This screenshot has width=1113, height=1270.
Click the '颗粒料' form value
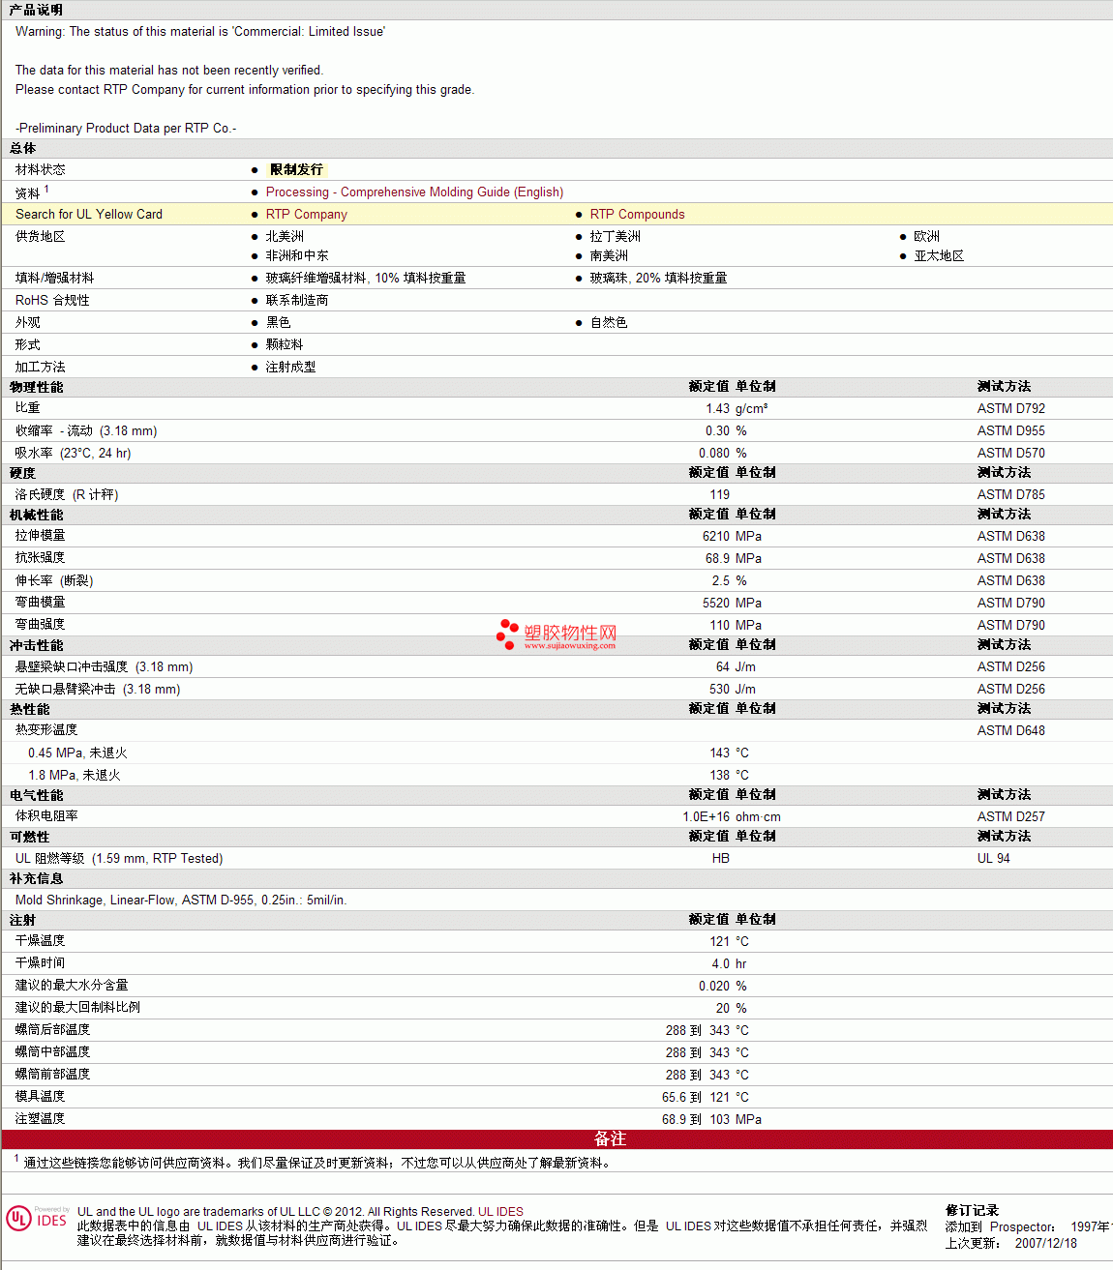tap(285, 345)
